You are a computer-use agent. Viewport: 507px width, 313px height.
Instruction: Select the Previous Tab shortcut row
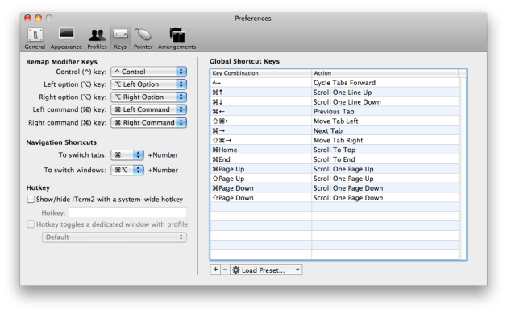pos(335,112)
